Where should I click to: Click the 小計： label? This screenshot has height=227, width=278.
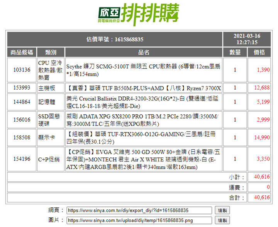237,177
